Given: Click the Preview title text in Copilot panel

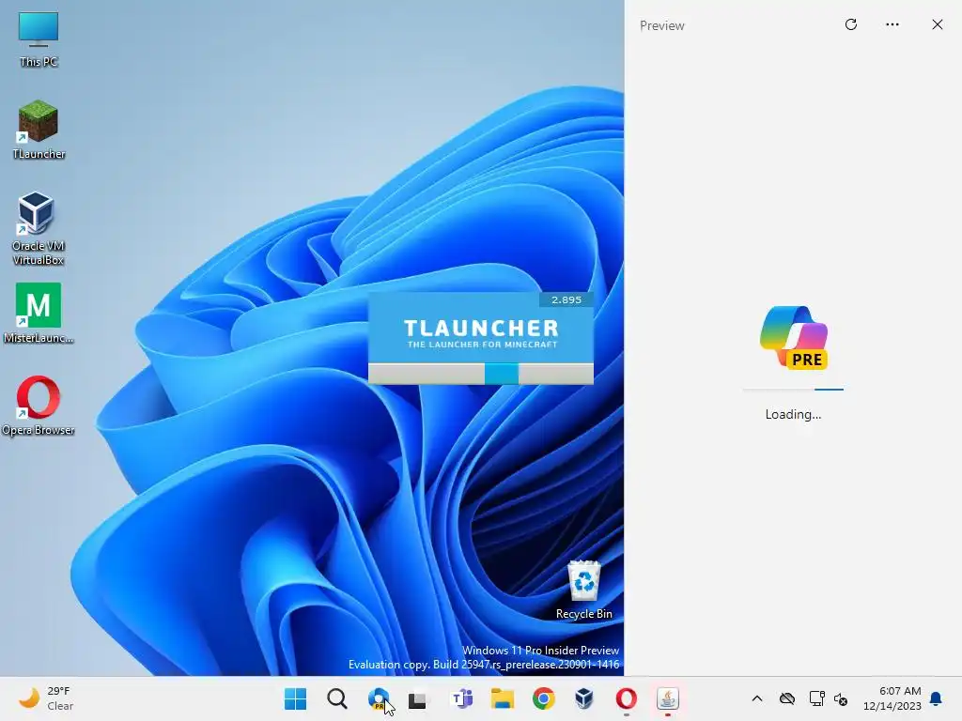Looking at the screenshot, I should point(662,25).
